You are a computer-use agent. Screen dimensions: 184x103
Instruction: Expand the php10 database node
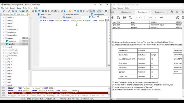pyautogui.click(x=3, y=59)
